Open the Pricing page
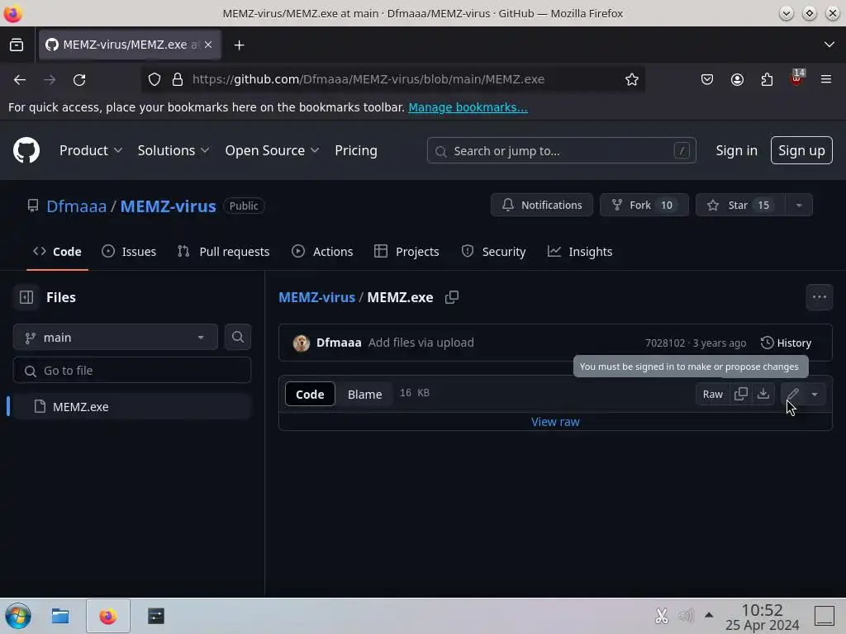Viewport: 846px width, 634px height. (x=355, y=150)
